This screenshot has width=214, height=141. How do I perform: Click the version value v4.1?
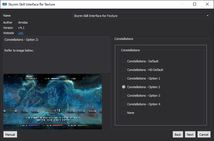[x=21, y=28]
